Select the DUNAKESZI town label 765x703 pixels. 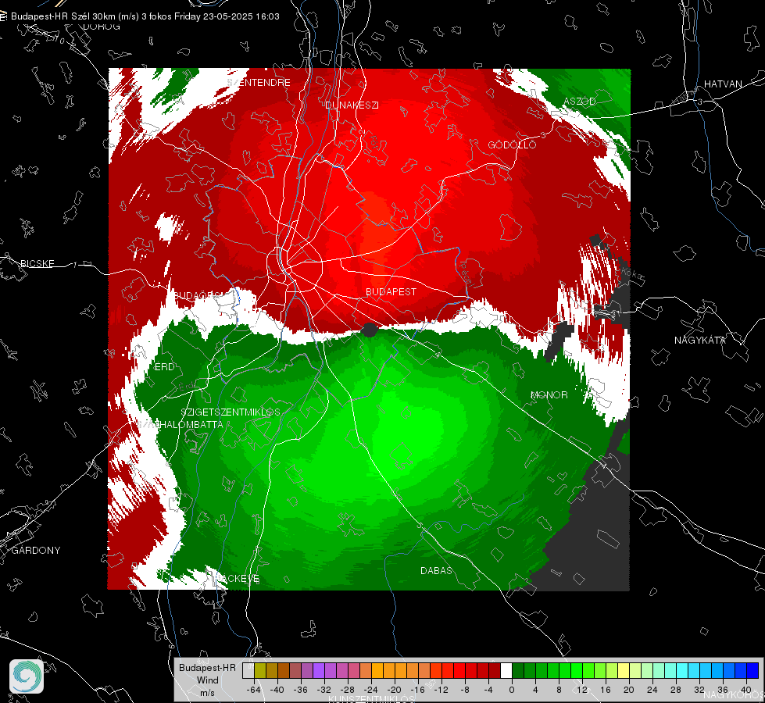coord(352,105)
